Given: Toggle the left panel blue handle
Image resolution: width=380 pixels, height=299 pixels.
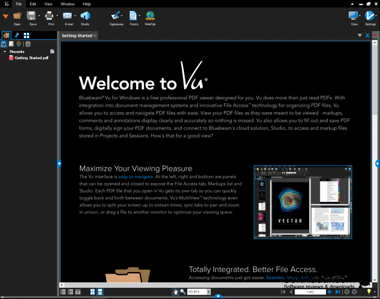Looking at the screenshot, I should tap(59, 164).
